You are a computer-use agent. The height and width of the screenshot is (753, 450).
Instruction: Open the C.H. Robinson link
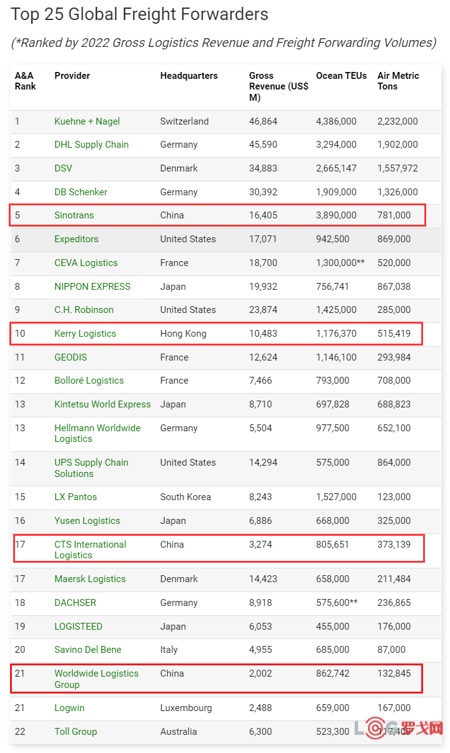[84, 310]
